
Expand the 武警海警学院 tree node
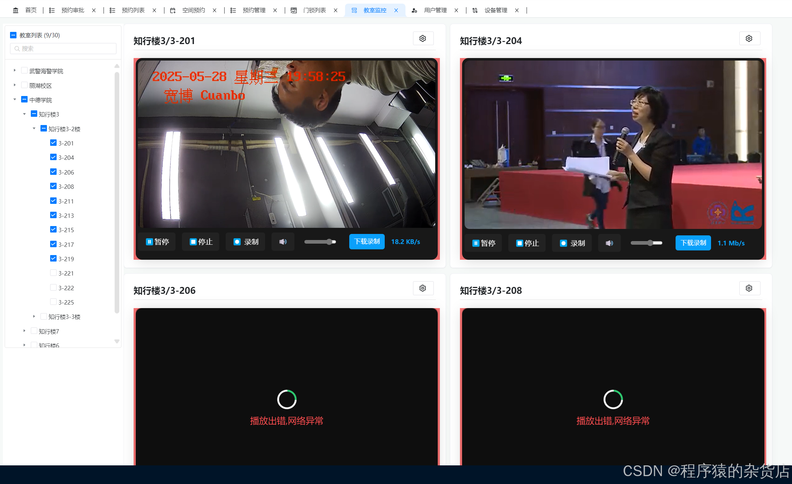pos(15,71)
